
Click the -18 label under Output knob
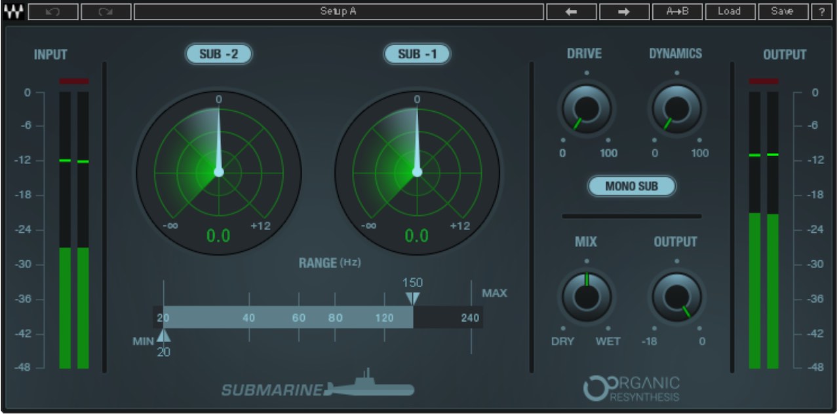pyautogui.click(x=649, y=341)
